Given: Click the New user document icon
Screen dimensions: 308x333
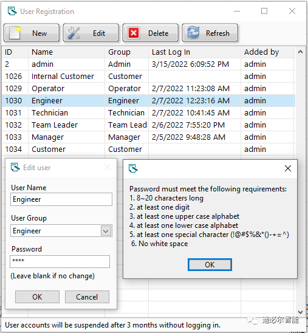Looking at the screenshot, I should click(x=15, y=33).
